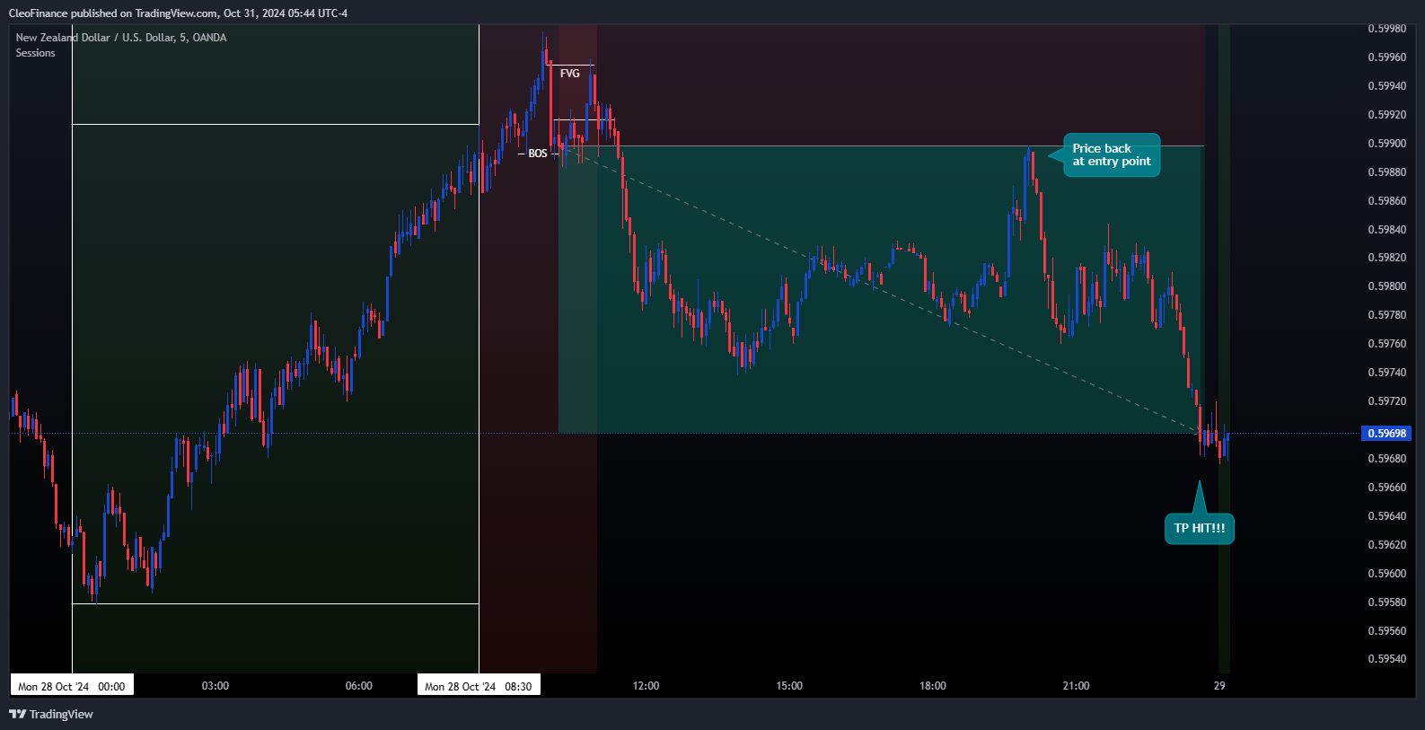Click the Sessions indicator label
Image resolution: width=1425 pixels, height=730 pixels.
[35, 53]
